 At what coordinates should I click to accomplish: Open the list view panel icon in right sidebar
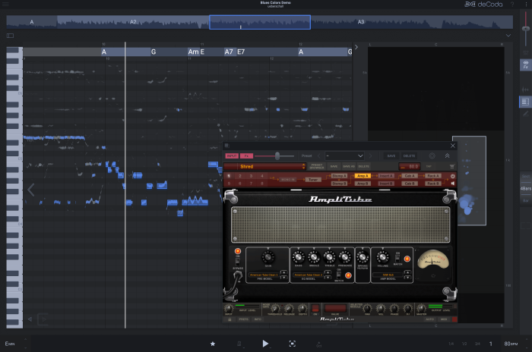[525, 102]
